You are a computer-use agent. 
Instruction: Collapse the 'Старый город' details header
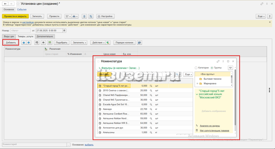(197, 94)
